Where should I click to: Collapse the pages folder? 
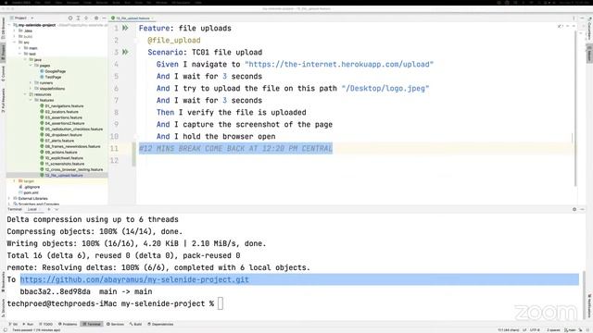point(31,66)
